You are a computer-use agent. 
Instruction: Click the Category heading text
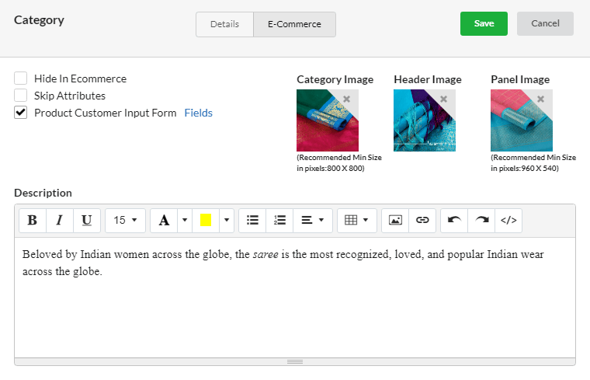coord(39,20)
